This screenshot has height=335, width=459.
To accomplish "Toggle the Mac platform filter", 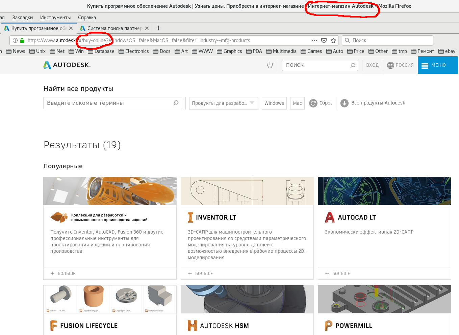I will coord(297,103).
